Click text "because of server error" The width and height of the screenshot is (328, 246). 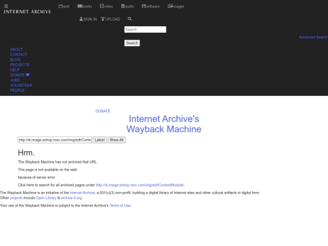point(36,177)
